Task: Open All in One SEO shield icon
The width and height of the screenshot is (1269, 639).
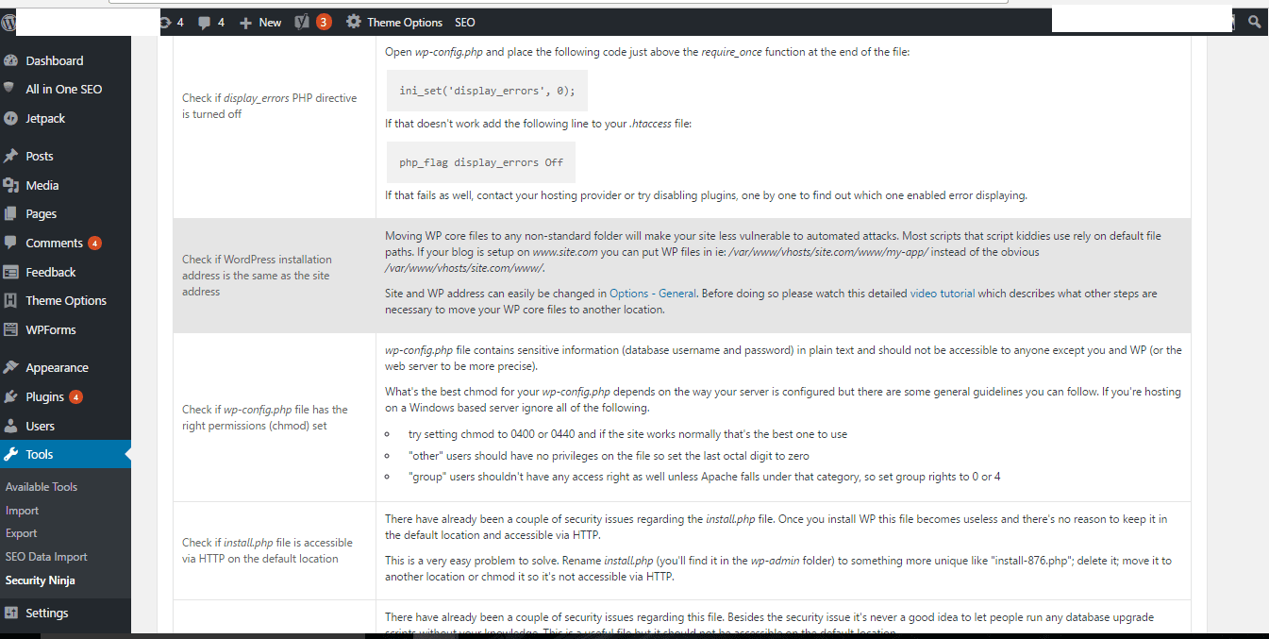Action: click(11, 89)
